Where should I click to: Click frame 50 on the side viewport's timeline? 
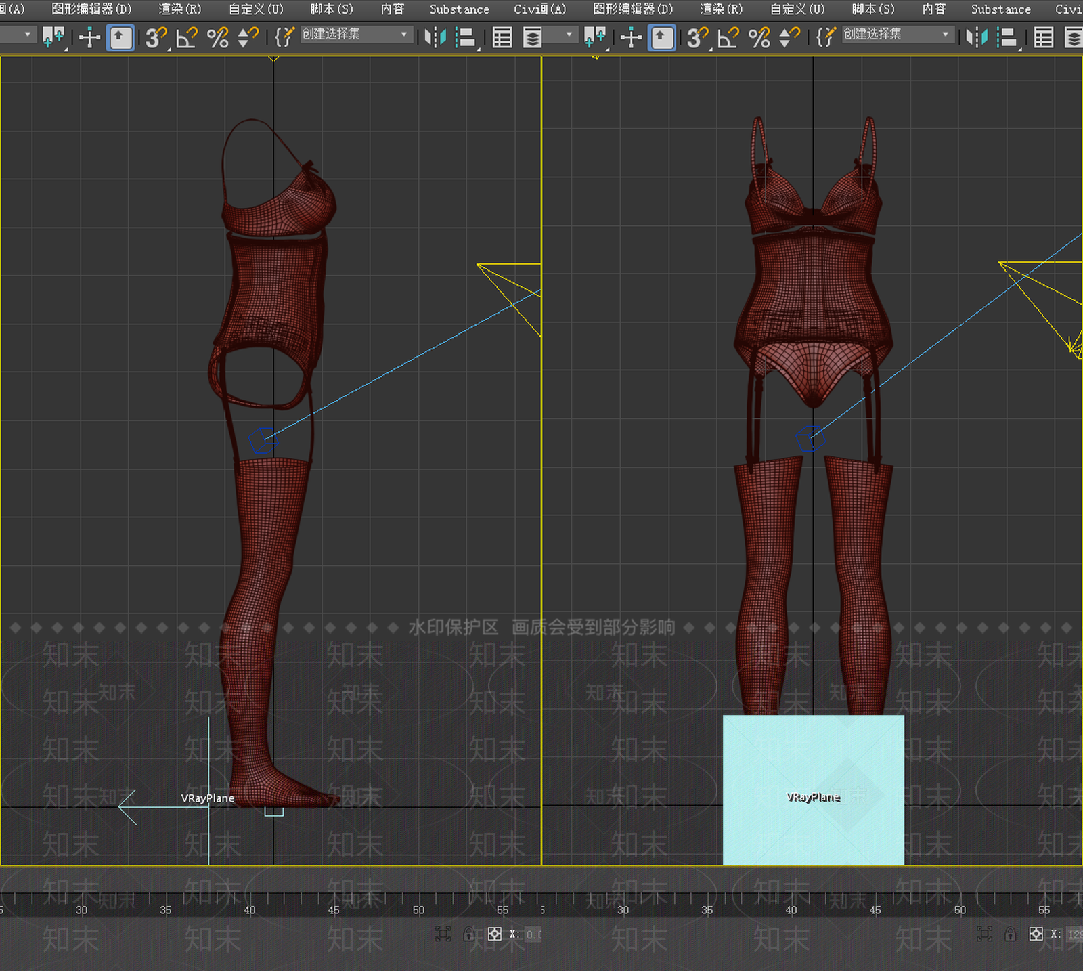point(419,910)
